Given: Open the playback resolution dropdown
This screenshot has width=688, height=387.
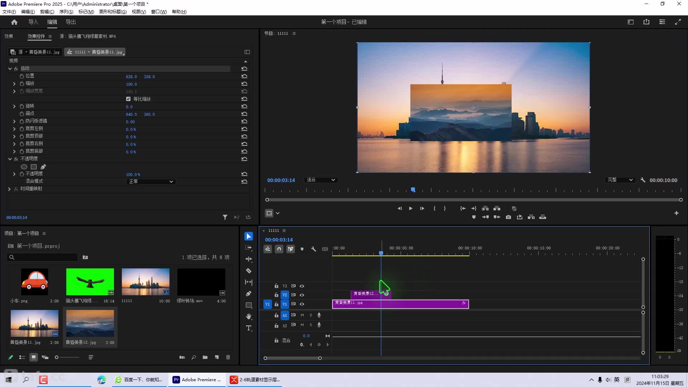Looking at the screenshot, I should point(620,180).
